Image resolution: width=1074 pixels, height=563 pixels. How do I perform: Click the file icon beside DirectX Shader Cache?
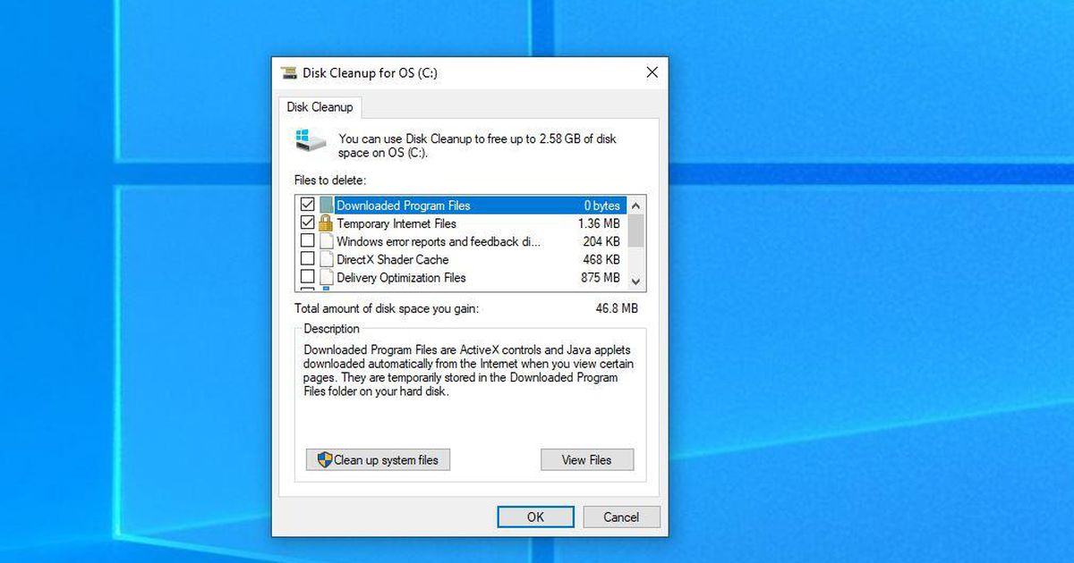click(326, 259)
